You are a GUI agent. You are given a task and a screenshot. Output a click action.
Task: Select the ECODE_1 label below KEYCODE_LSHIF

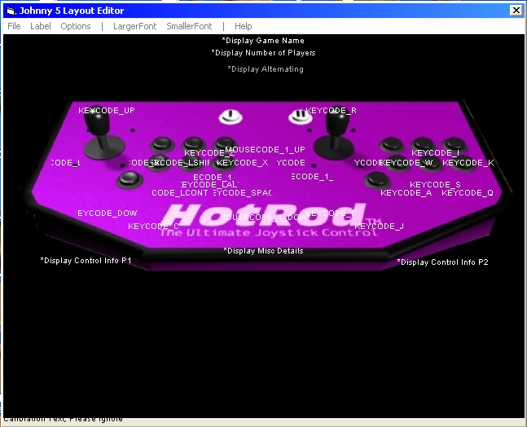click(x=213, y=177)
